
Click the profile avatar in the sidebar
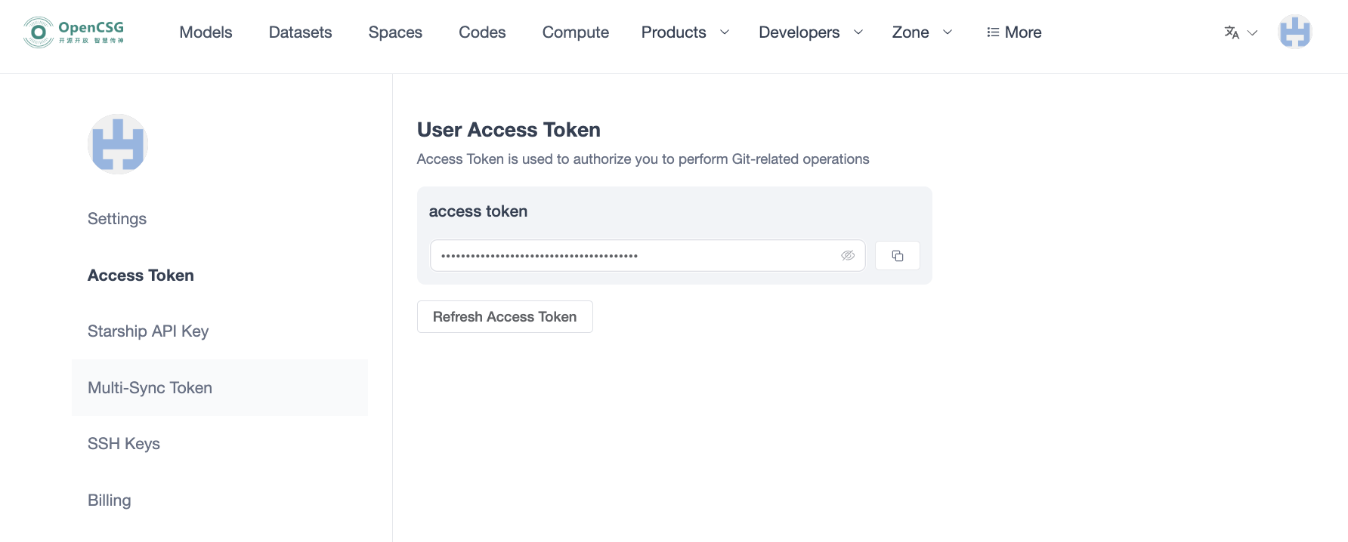[117, 143]
